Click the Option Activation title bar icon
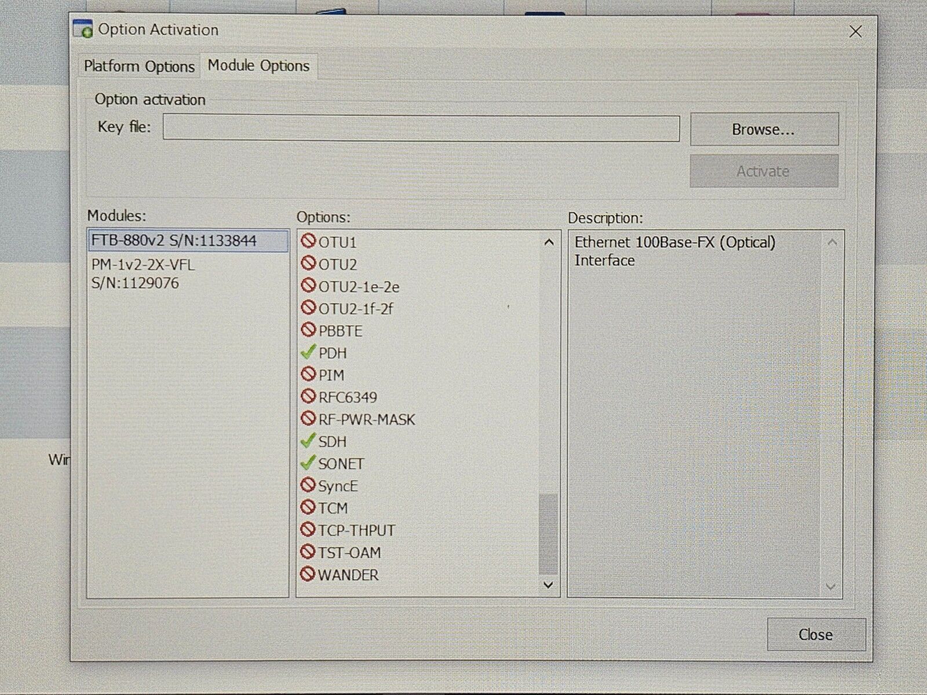 pos(83,30)
